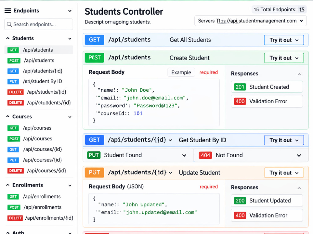Collapse the Courses sidebar group
313x234 pixels.
[x=8, y=116]
